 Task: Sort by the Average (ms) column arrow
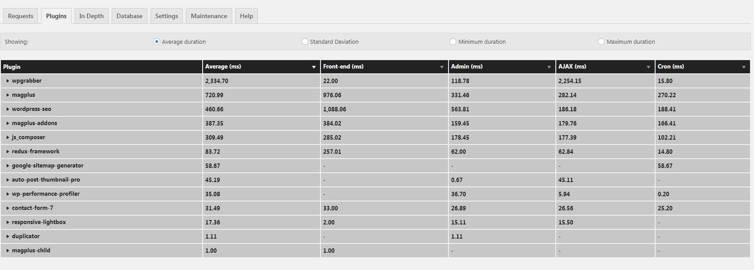pyautogui.click(x=314, y=67)
